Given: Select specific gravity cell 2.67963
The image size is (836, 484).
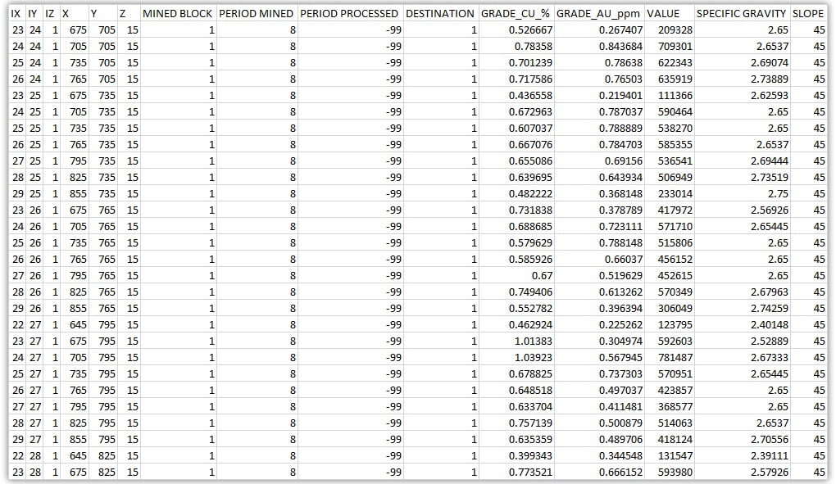Looking at the screenshot, I should pyautogui.click(x=742, y=292).
